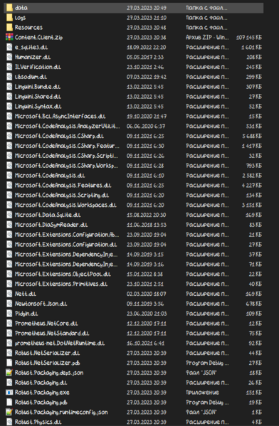Image resolution: width=279 pixels, height=426 pixels.
Task: Click Microsoft.Data.Sqlite.dll file name
Action: [48, 215]
